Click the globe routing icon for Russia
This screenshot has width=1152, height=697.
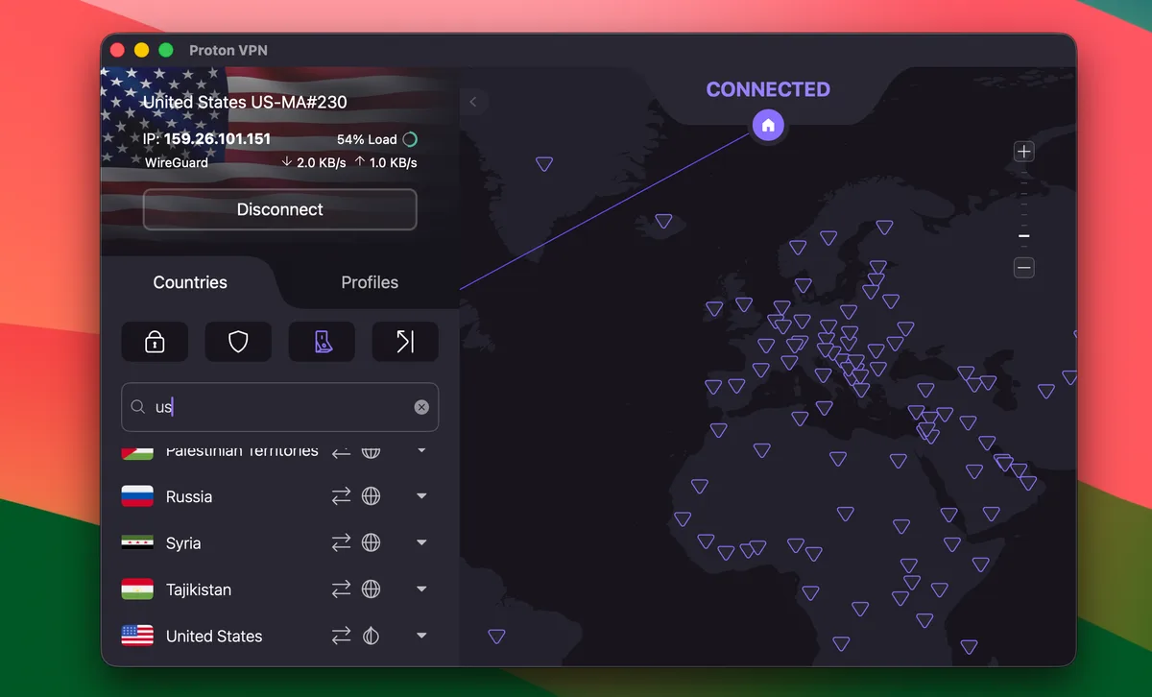point(371,496)
